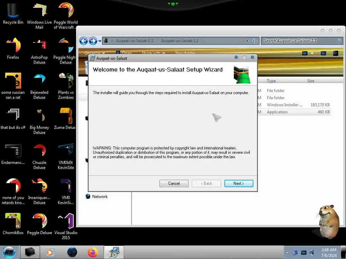The height and width of the screenshot is (259, 346).
Task: Cancel the Auqaat-us-Salaat setup wizard
Action: pos(174,183)
